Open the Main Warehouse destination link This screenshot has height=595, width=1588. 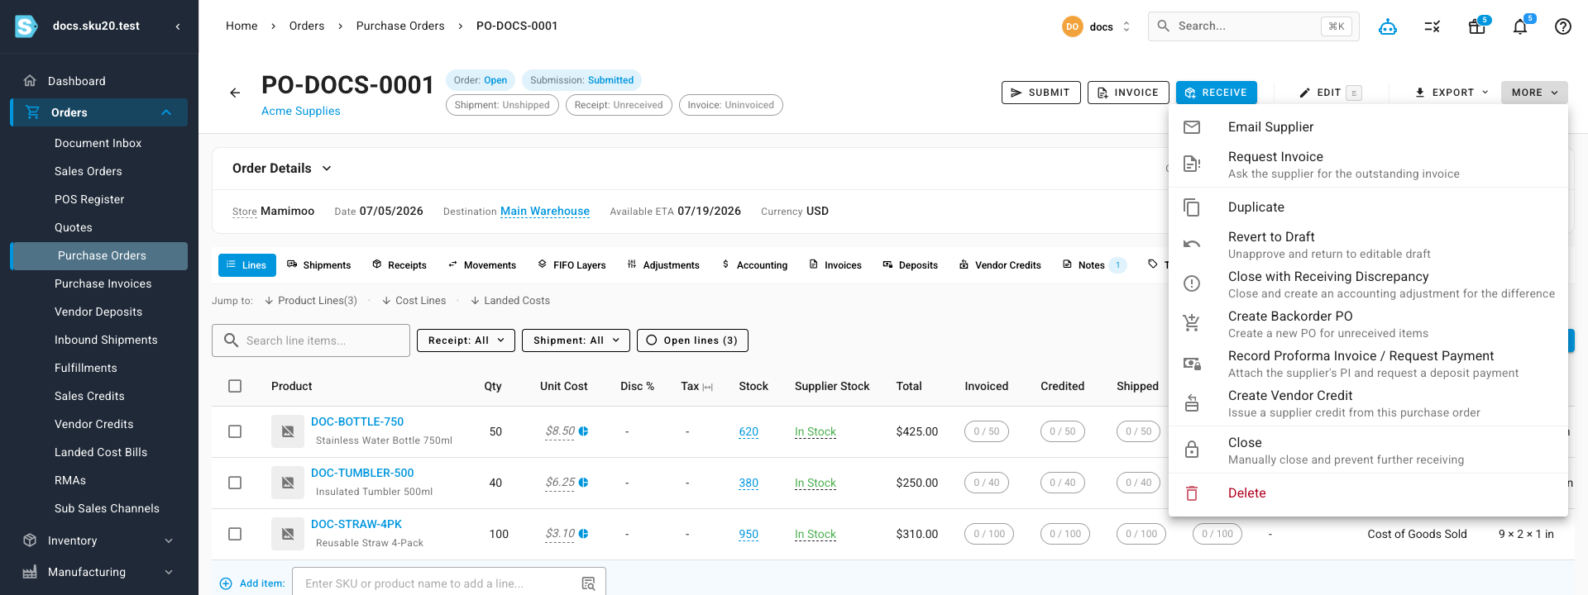point(545,212)
